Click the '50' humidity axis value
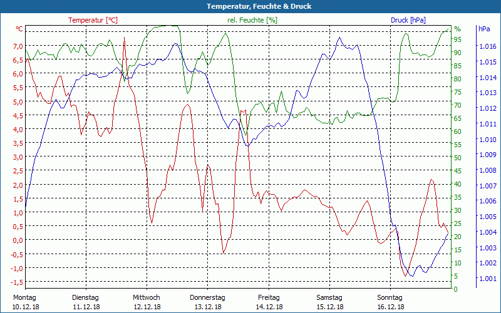This screenshot has width=501, height=313. pos(458,158)
